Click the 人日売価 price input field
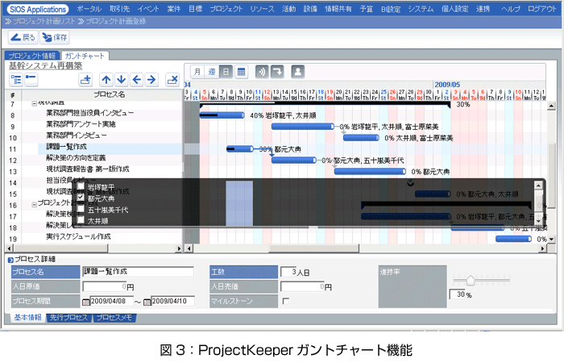Image resolution: width=564 pixels, height=363 pixels. pos(302,286)
